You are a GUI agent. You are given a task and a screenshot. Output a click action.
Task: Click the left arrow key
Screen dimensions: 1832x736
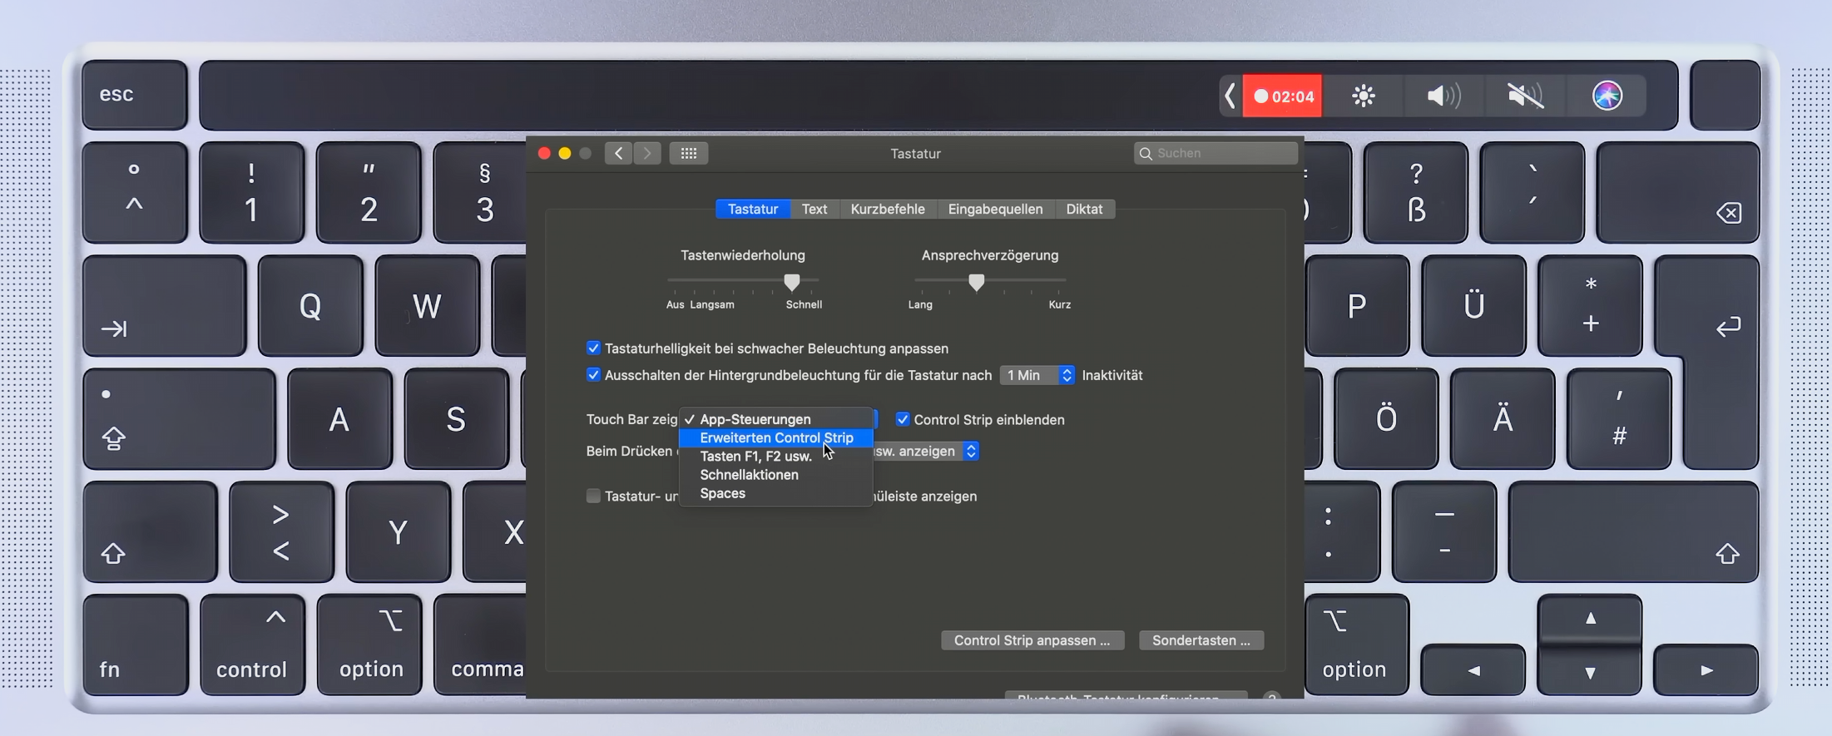(1473, 670)
